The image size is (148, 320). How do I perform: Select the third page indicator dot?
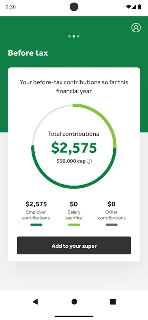click(x=78, y=36)
